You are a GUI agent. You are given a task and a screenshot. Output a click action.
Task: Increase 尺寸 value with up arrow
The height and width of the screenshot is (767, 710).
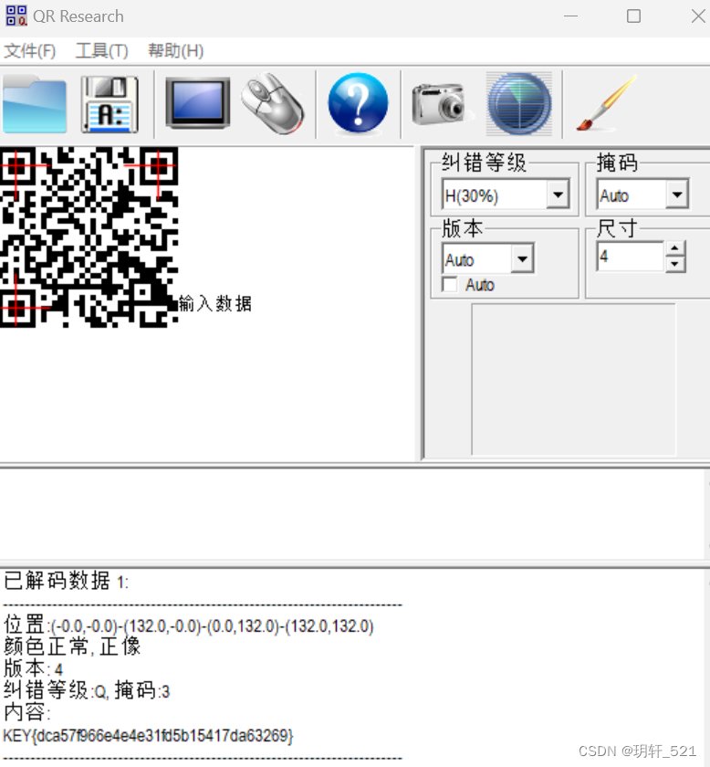click(x=675, y=248)
